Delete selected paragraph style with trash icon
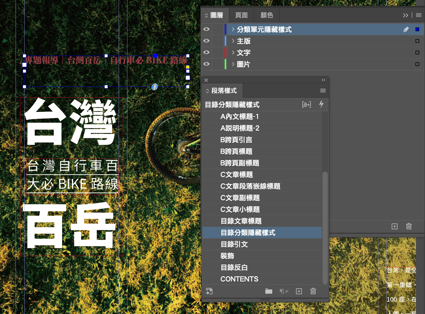This screenshot has width=425, height=314. click(x=313, y=291)
